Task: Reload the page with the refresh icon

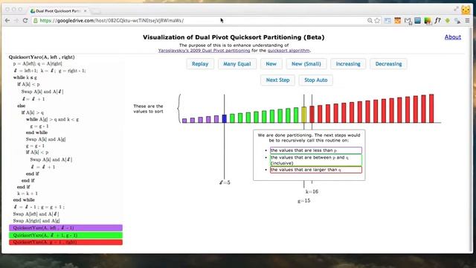Action: pos(25,21)
